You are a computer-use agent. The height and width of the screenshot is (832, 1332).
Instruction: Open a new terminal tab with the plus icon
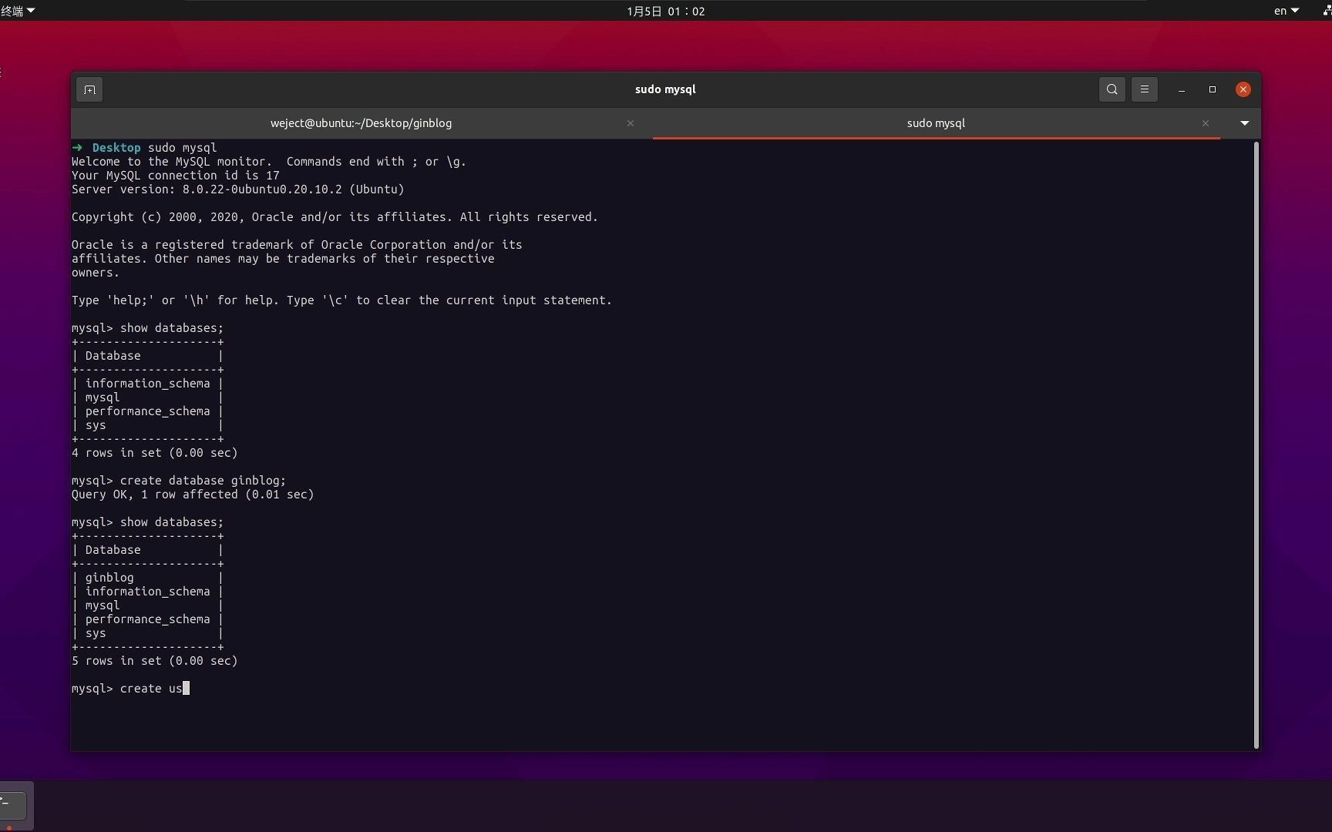coord(89,89)
